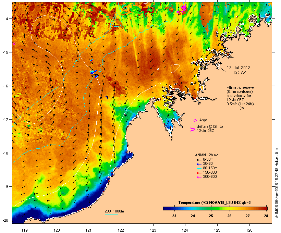Click the longitude axis label 119
The image size is (281, 233).
(25, 230)
